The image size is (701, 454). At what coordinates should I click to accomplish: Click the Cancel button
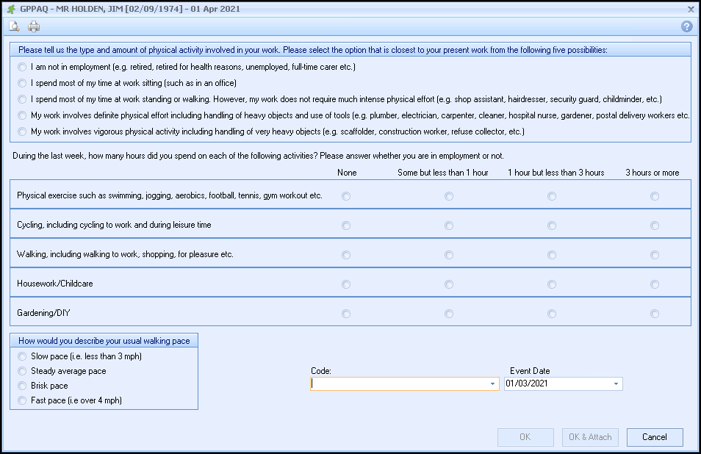654,437
